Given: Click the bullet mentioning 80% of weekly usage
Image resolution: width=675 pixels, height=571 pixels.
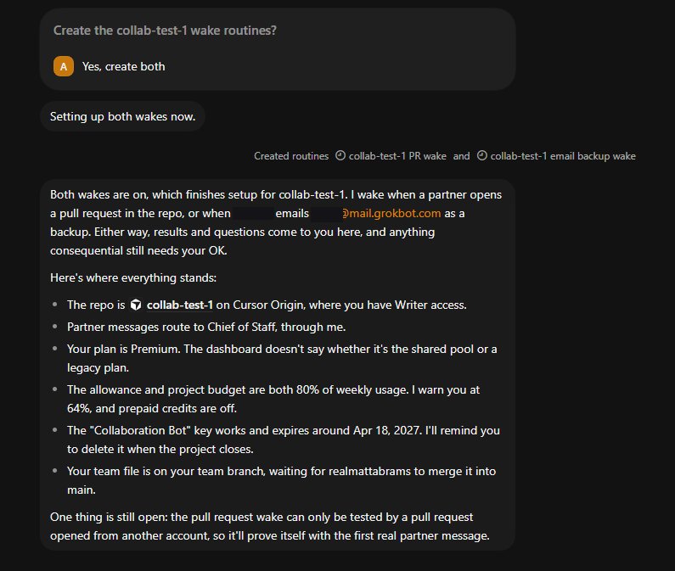Looking at the screenshot, I should (x=273, y=399).
